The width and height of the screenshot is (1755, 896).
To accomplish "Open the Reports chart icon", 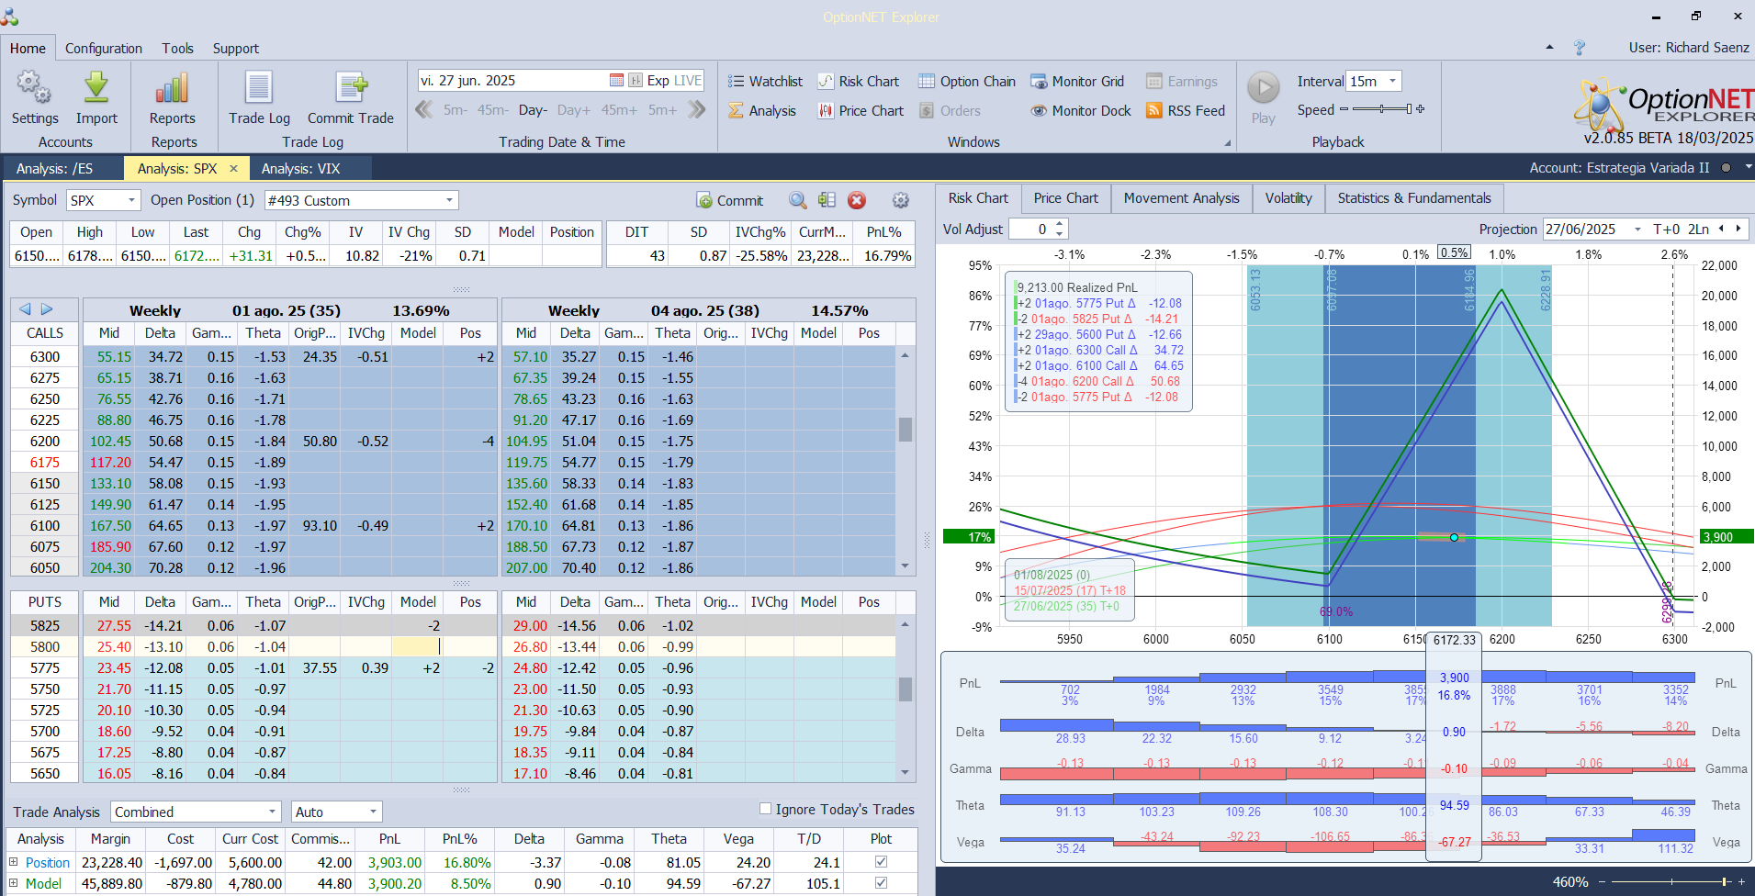I will click(x=173, y=90).
